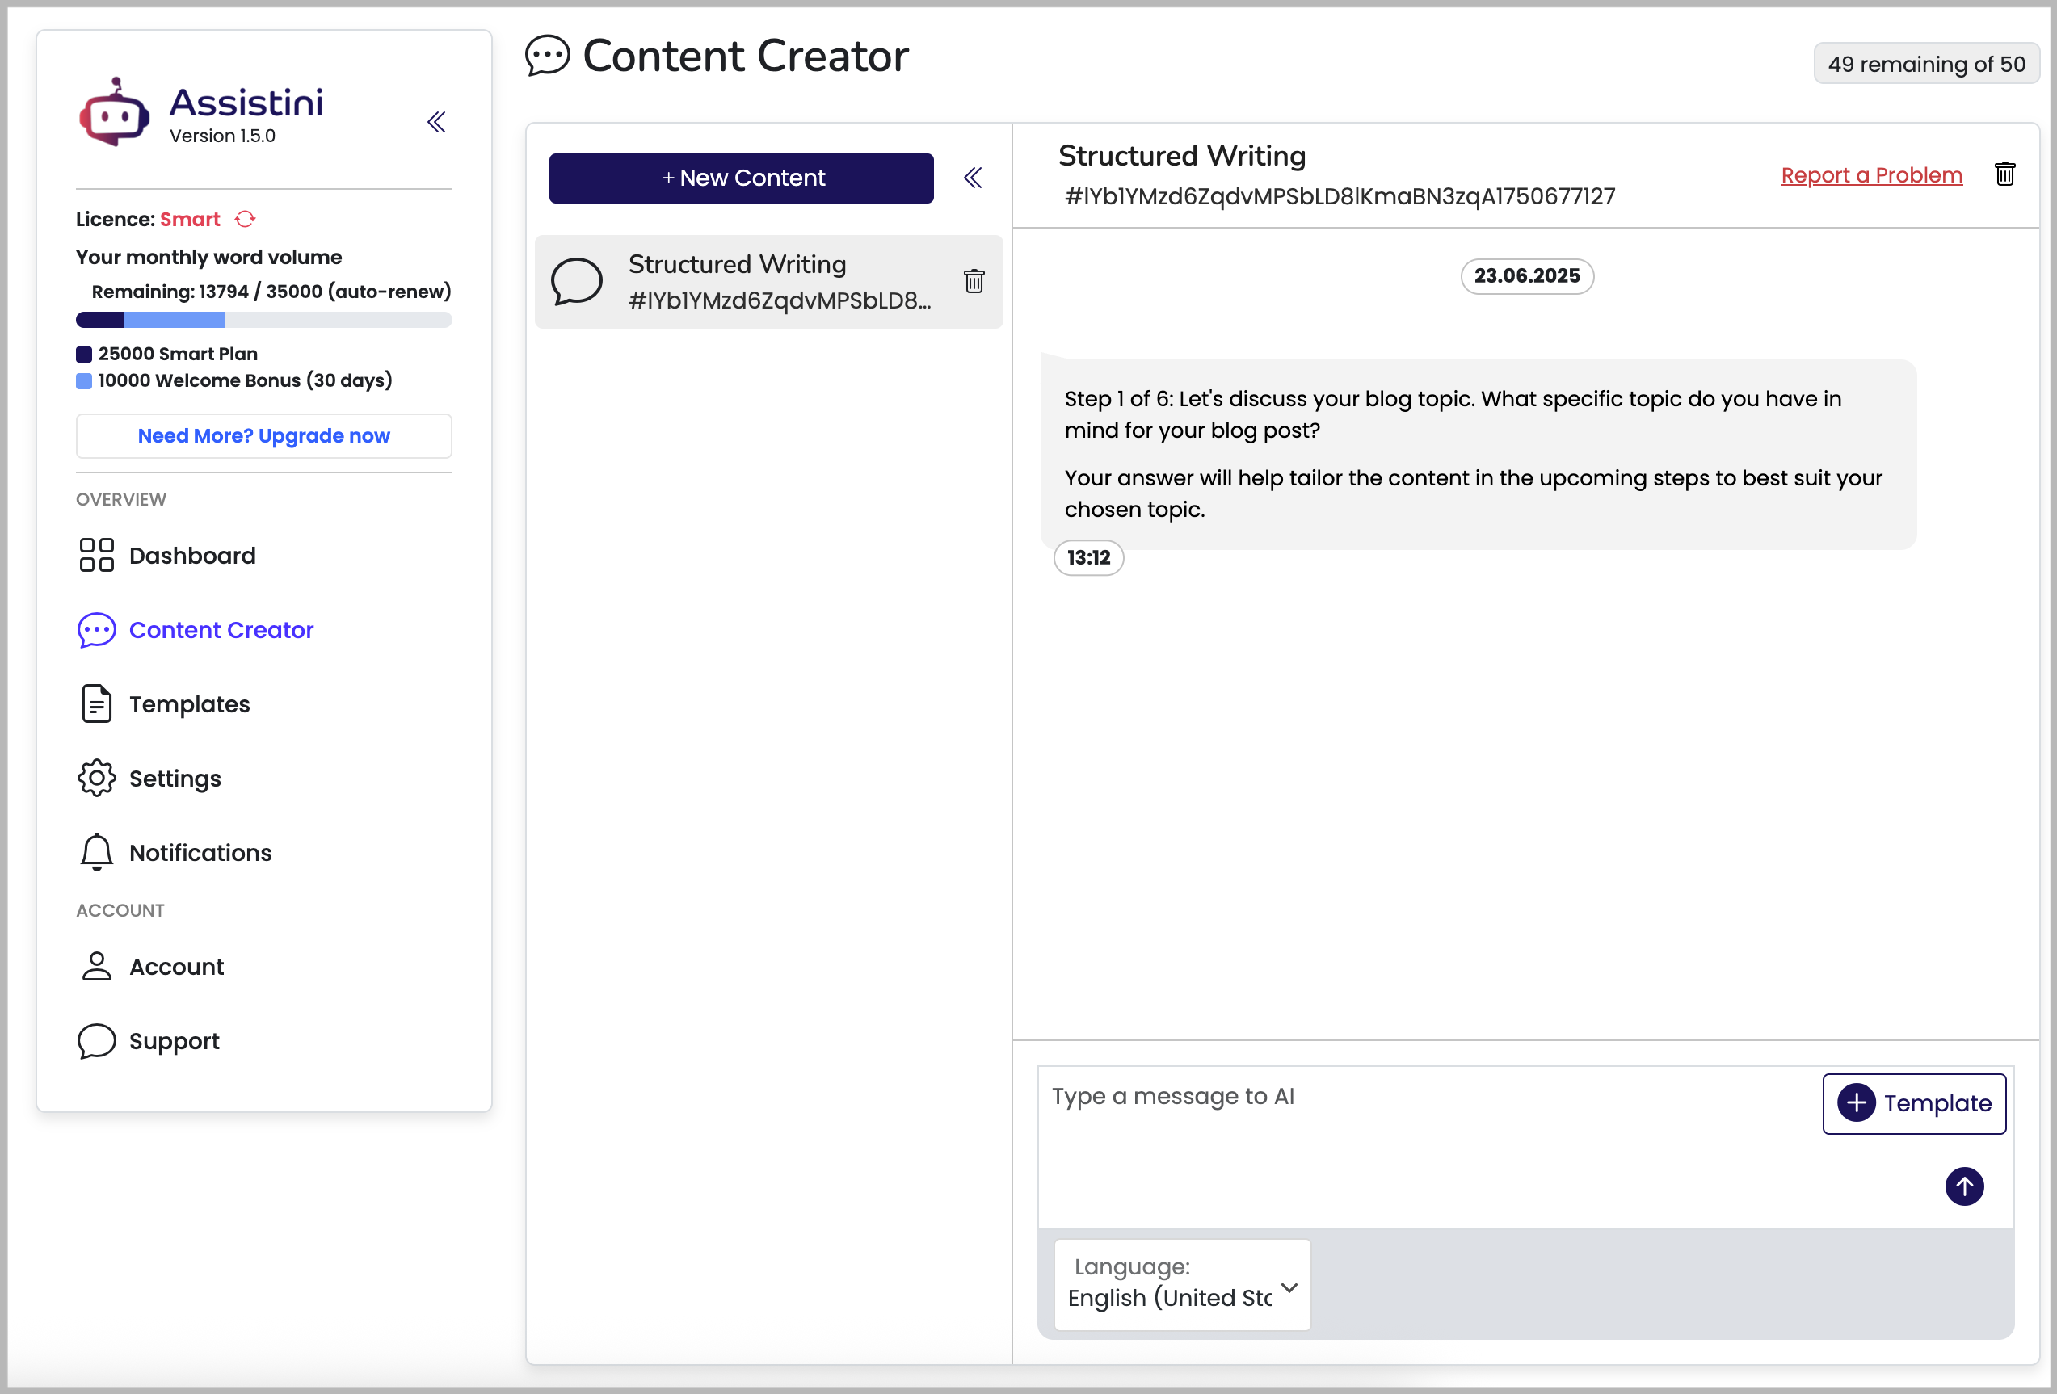The width and height of the screenshot is (2057, 1394).
Task: Click the Support speech bubble icon
Action: [96, 1041]
